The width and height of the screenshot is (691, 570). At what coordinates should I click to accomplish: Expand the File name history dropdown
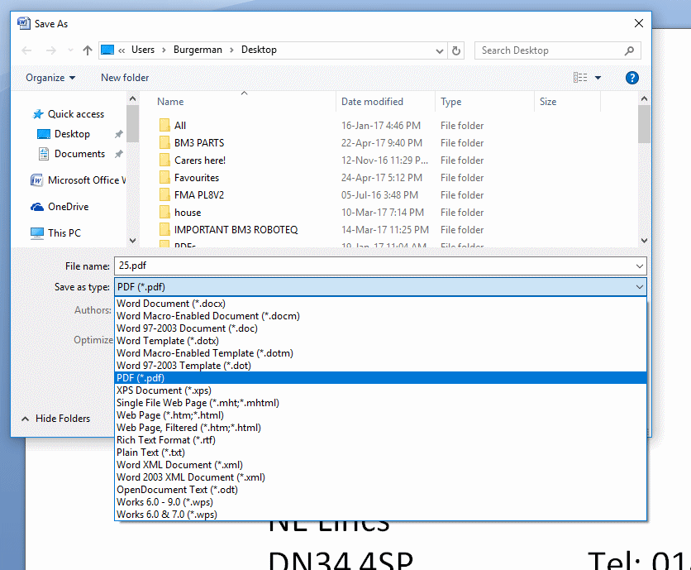[x=640, y=266]
